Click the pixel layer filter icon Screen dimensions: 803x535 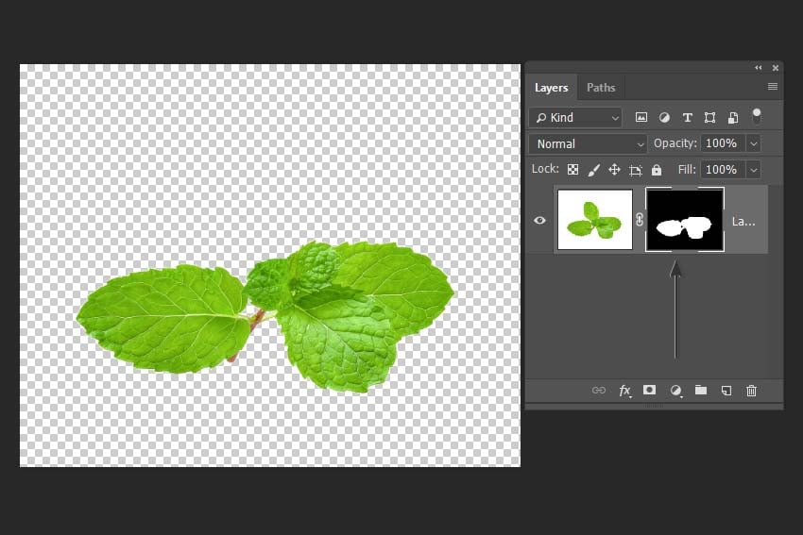[641, 118]
